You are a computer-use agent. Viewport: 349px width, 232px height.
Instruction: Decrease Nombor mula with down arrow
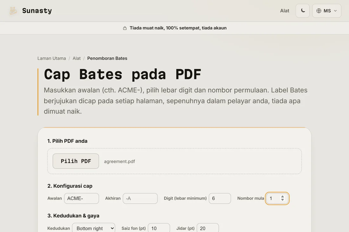[282, 200]
